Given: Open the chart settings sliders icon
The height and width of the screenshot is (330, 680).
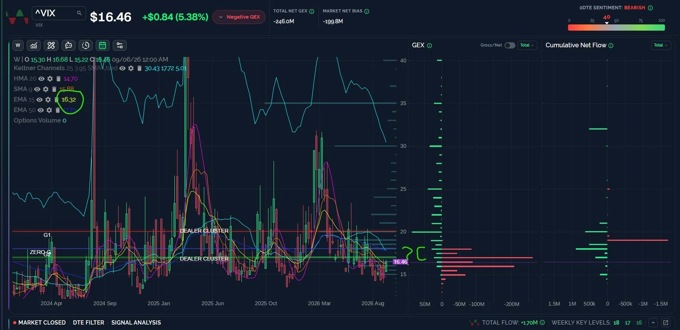Looking at the screenshot, I should tap(120, 45).
